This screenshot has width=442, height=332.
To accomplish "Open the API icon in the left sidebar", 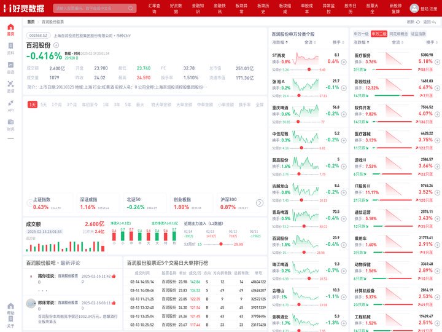I will coord(10,103).
